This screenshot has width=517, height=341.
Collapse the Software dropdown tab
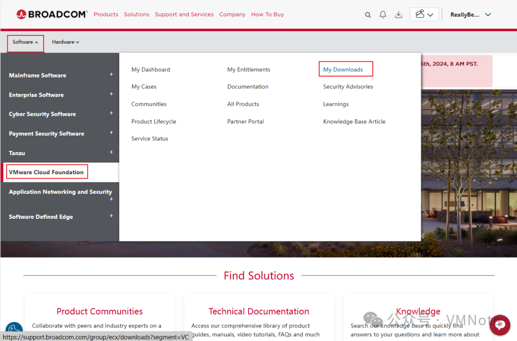coord(25,42)
